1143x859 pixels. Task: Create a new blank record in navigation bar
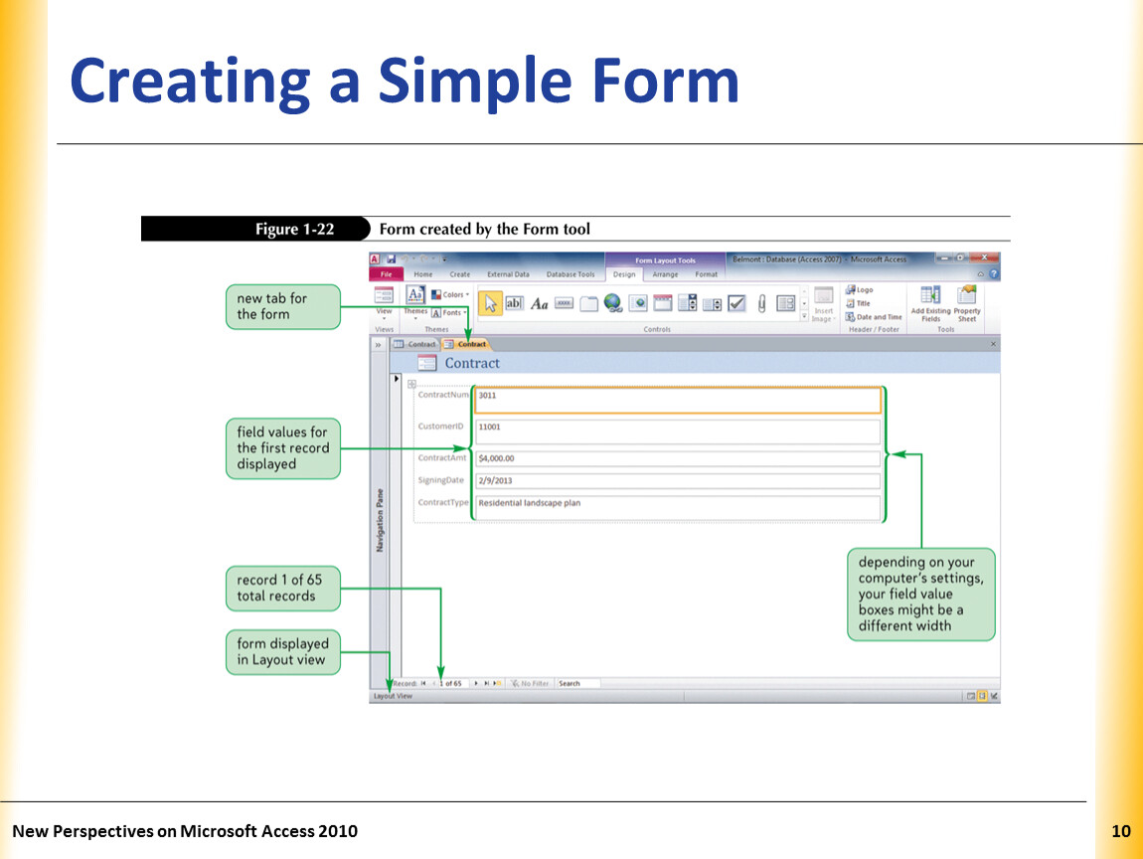click(497, 684)
